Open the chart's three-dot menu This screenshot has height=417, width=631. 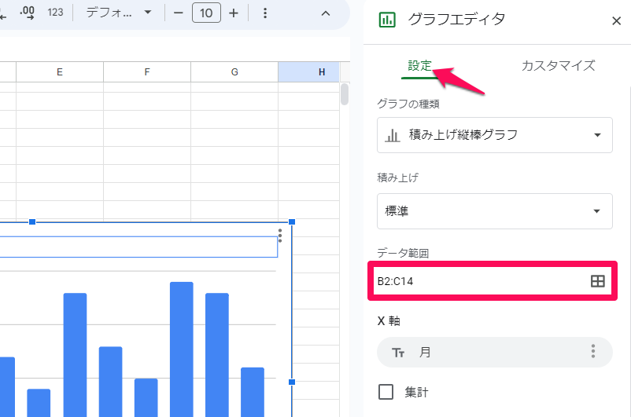[x=280, y=236]
